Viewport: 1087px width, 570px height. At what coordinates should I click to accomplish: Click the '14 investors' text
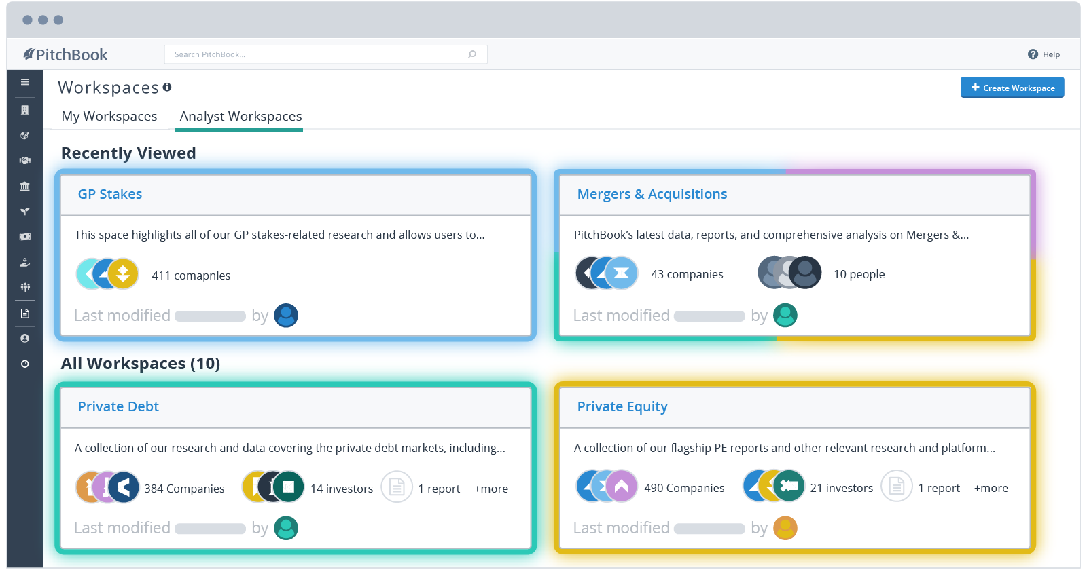pyautogui.click(x=342, y=489)
